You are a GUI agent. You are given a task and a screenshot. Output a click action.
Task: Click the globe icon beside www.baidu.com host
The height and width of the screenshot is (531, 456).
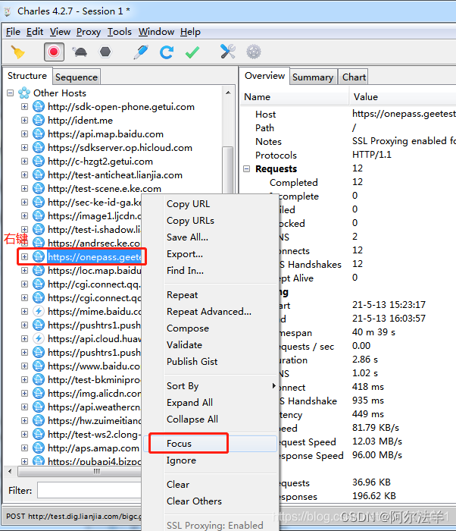coord(39,366)
